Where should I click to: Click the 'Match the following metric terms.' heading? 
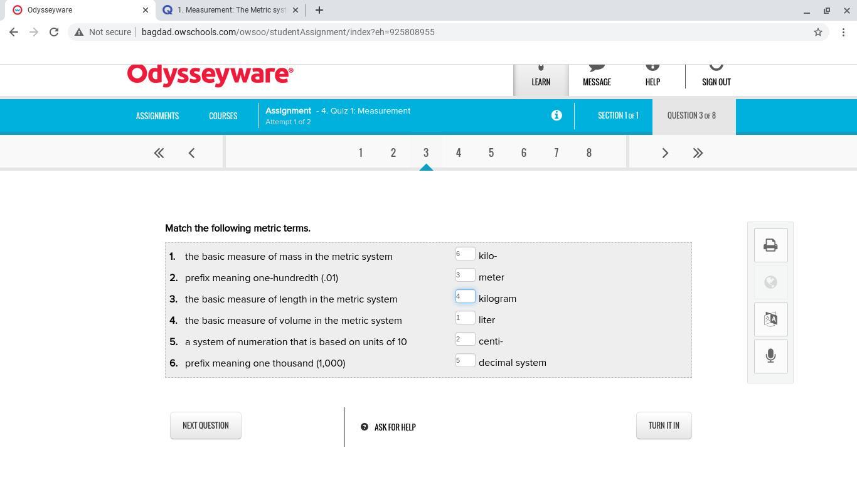(x=238, y=228)
